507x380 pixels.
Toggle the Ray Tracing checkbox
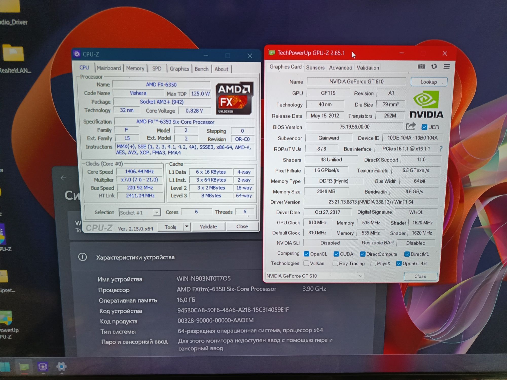point(335,263)
